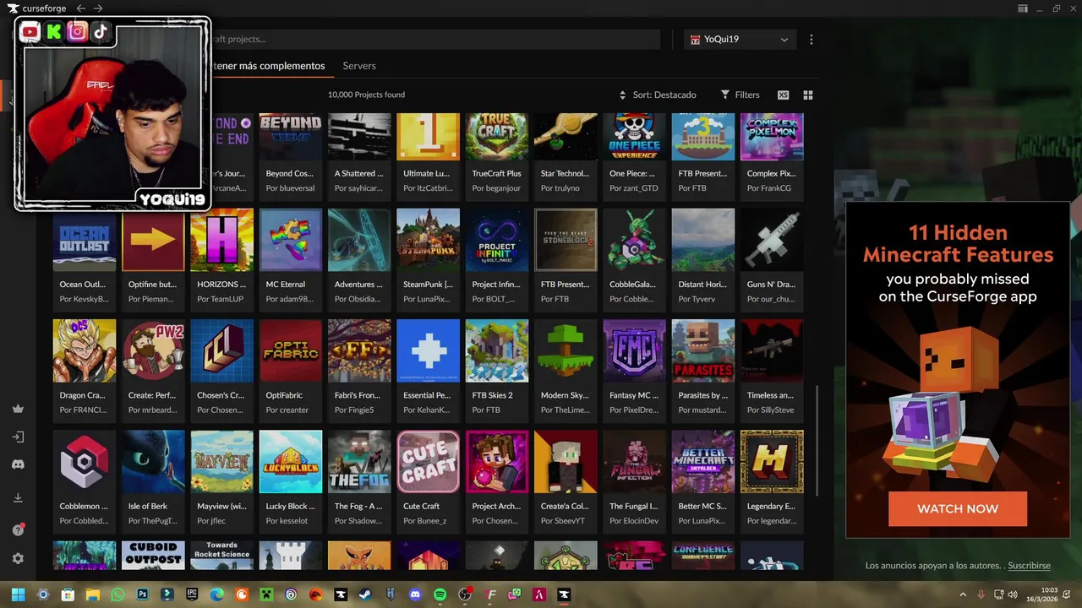Open the three-dot menu next to YoQui19

coord(811,40)
